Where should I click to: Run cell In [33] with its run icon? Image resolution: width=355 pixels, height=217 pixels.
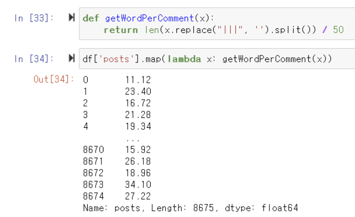pos(72,17)
